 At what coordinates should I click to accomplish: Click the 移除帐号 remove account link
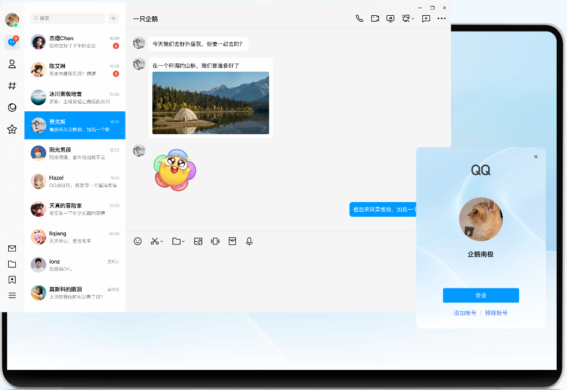[x=496, y=313]
